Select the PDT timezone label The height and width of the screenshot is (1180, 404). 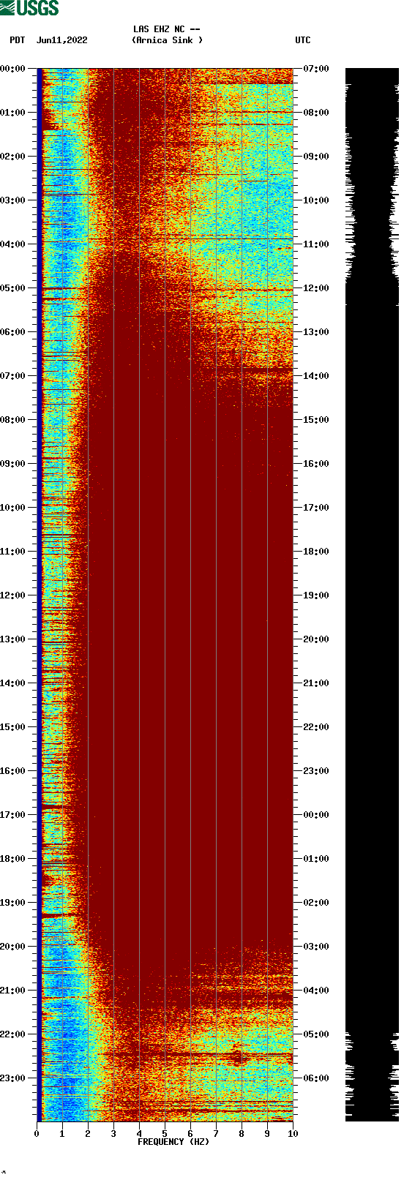17,40
